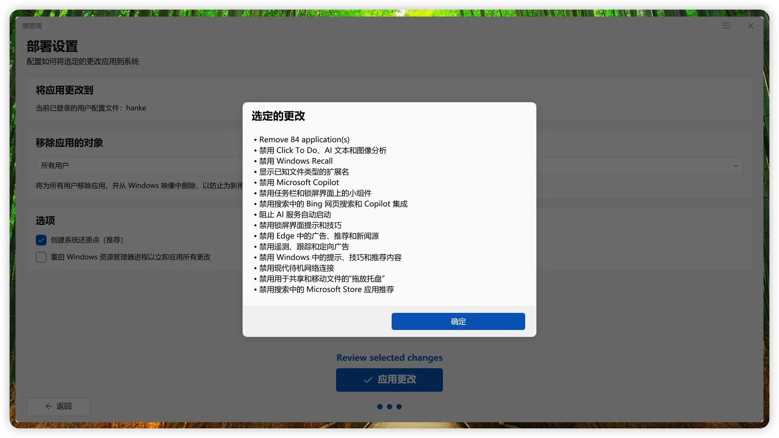Click the 应用更改 button
779x438 pixels.
click(389, 380)
